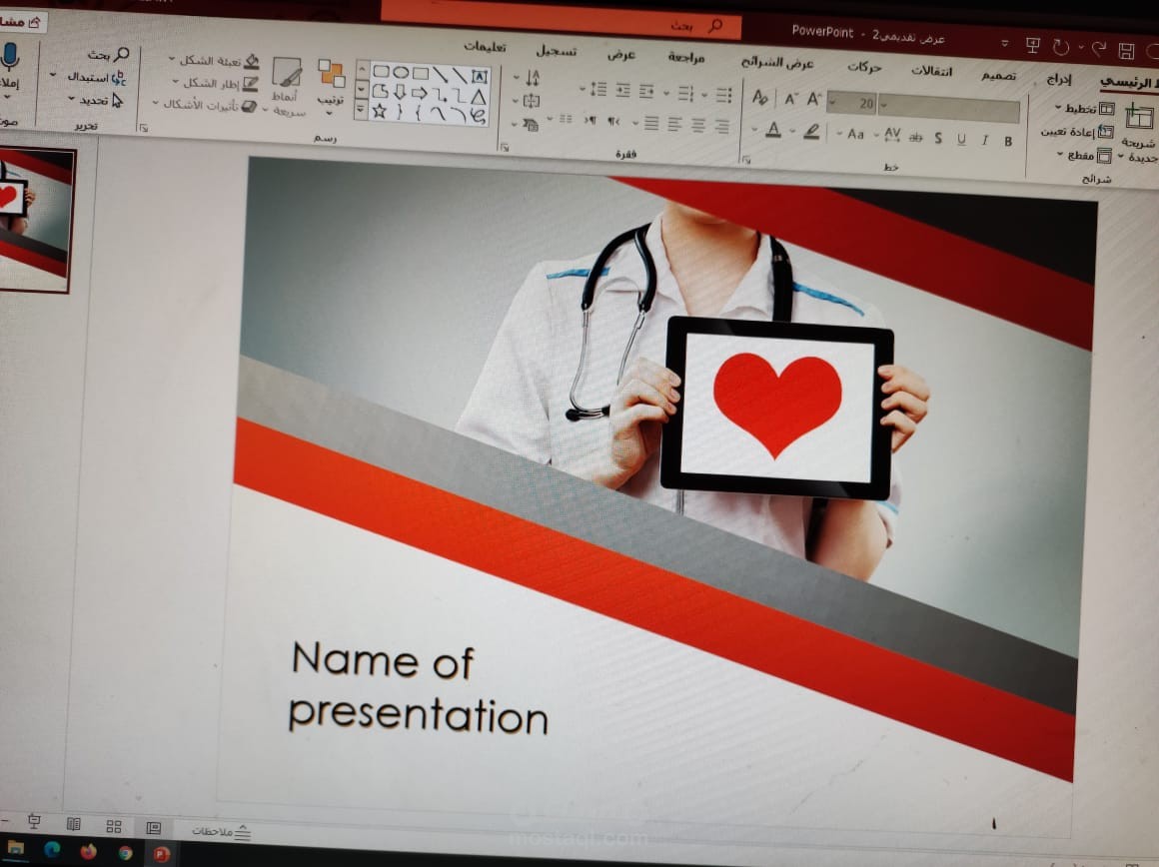
Task: Toggle center text alignment button
Action: tap(697, 126)
